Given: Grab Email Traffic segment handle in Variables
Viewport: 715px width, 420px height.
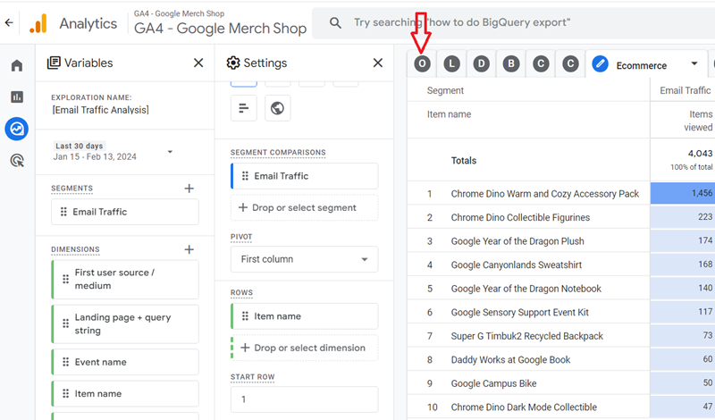Looking at the screenshot, I should click(63, 212).
